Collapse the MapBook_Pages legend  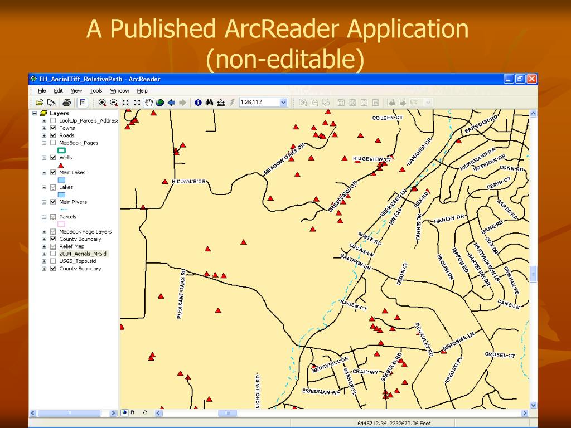tap(44, 143)
